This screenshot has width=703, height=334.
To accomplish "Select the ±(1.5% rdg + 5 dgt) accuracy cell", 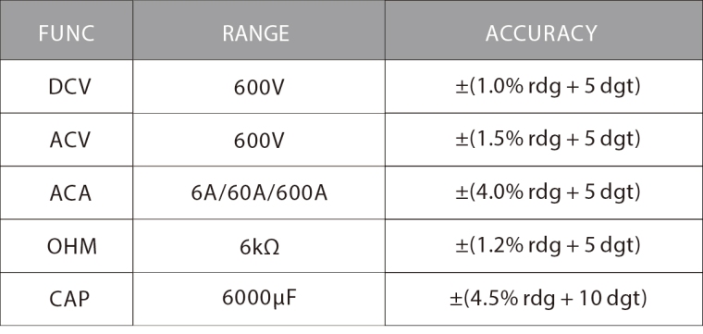I will click(x=544, y=140).
